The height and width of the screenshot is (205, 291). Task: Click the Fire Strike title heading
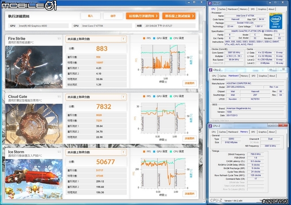click(17, 39)
